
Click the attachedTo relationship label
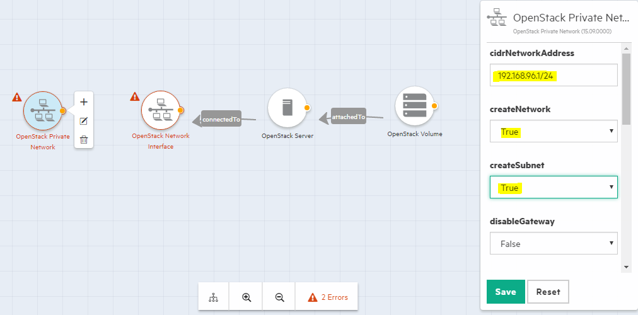pos(349,117)
